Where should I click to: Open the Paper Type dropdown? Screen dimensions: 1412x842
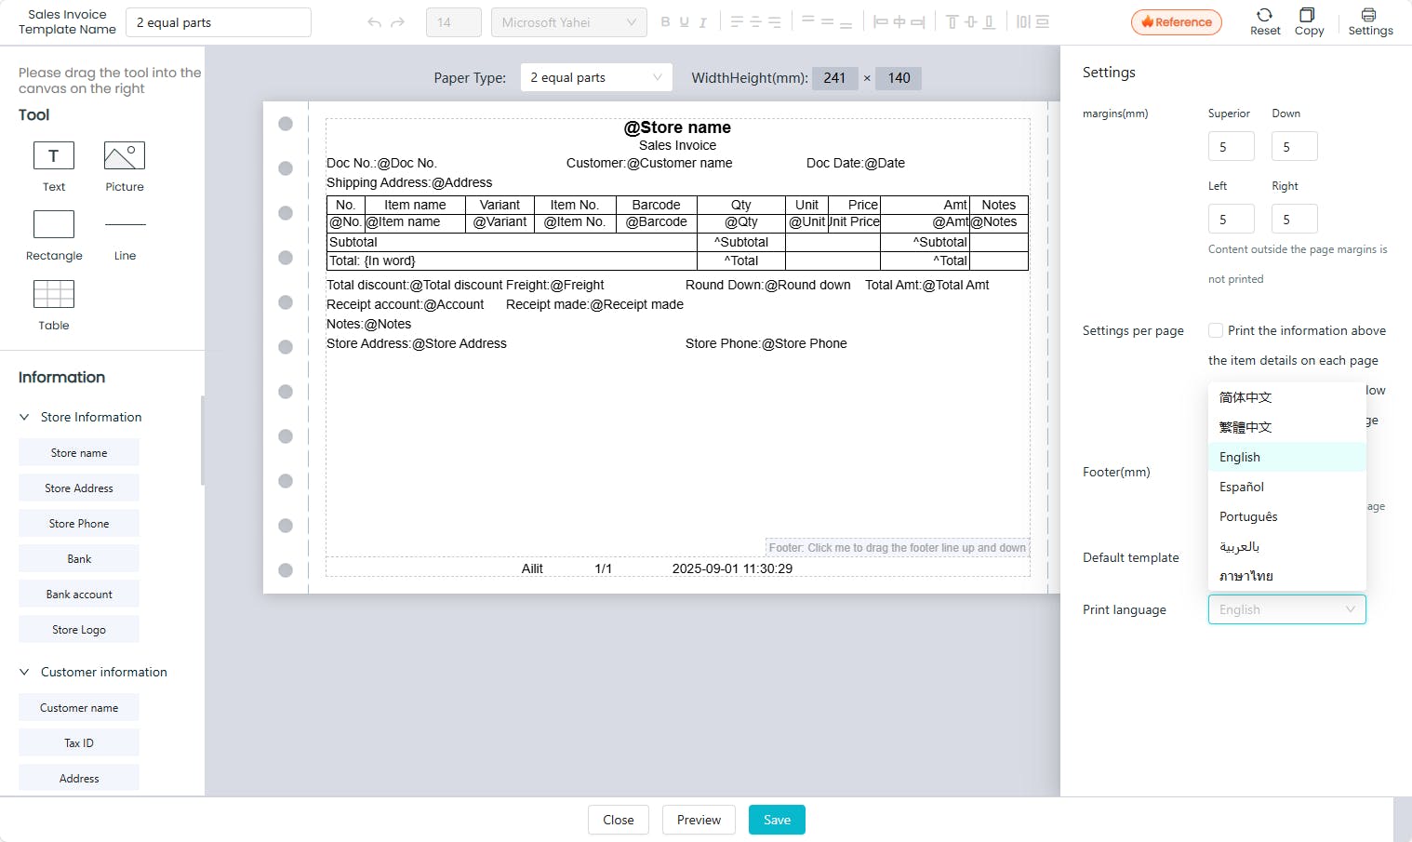pyautogui.click(x=596, y=77)
